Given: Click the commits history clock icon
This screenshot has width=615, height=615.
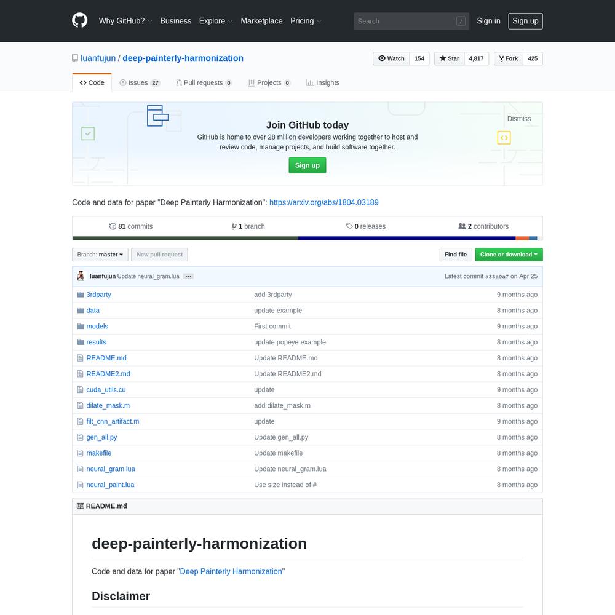Looking at the screenshot, I should pyautogui.click(x=113, y=226).
